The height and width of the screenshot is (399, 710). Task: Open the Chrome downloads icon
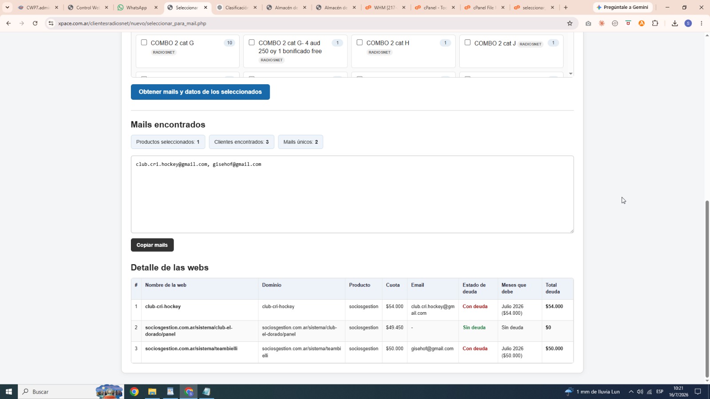(x=674, y=23)
